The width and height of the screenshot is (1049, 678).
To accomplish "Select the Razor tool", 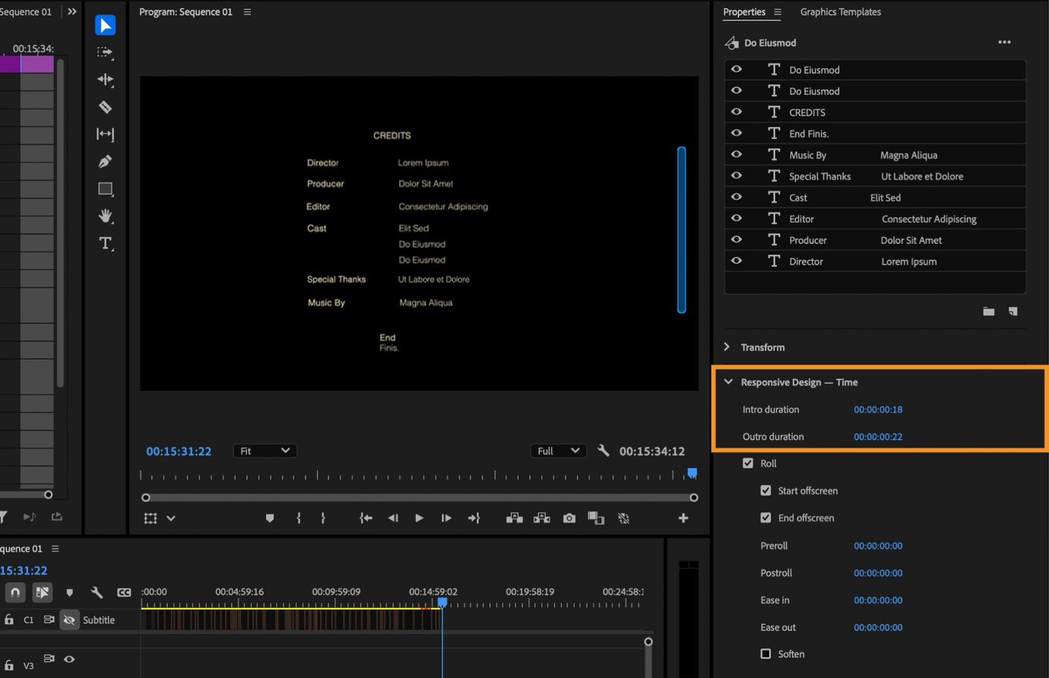I will pos(105,107).
